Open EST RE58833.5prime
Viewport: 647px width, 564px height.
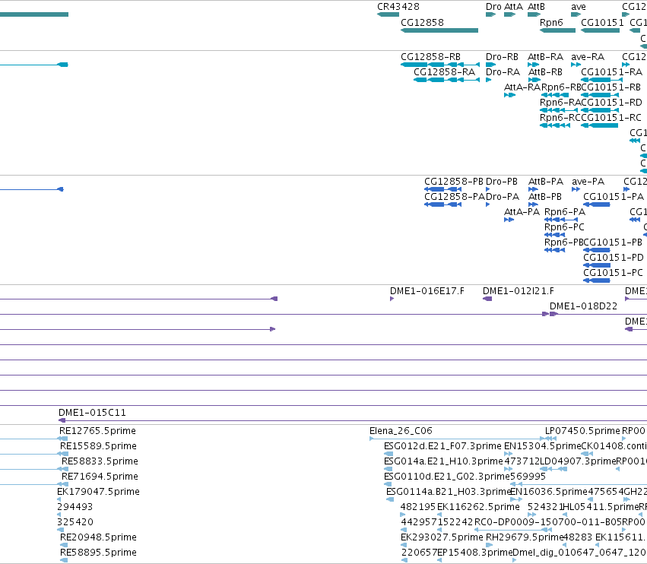(x=100, y=461)
